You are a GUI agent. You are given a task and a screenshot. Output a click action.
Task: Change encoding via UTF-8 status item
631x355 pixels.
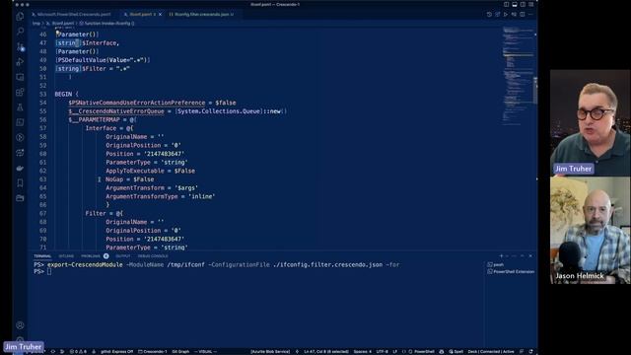[383, 351]
